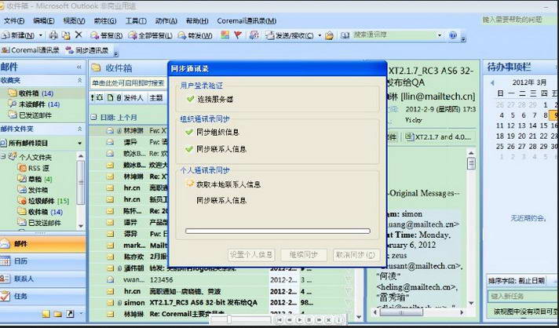Collapse the 邮件 navigation pane with double chevron
The width and height of the screenshot is (559, 328).
tap(79, 67)
